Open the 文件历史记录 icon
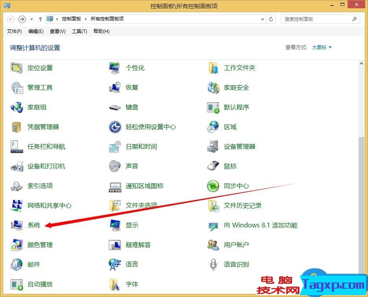This screenshot has width=368, height=297. point(214,205)
